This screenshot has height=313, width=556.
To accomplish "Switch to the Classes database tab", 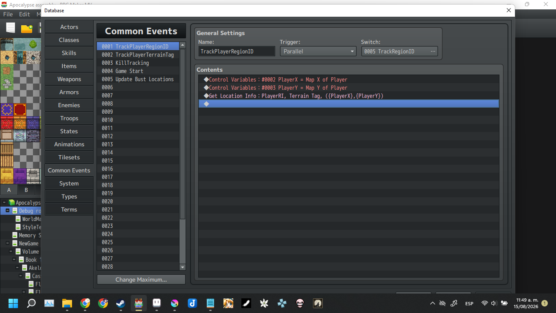I will pos(69,40).
